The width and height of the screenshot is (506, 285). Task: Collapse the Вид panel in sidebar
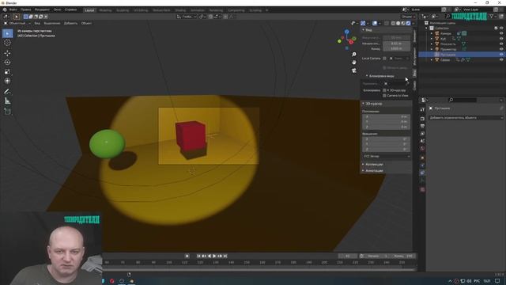(x=364, y=30)
